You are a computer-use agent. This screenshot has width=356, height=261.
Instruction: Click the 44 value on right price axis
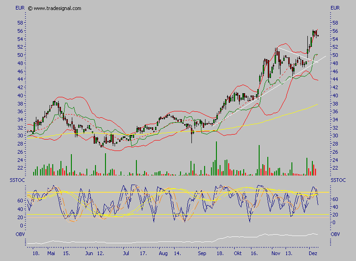335,79
